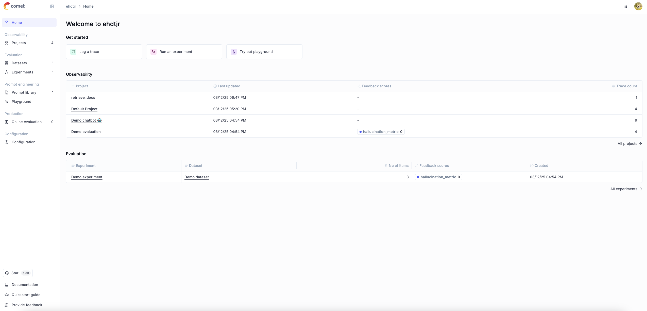Open Online evaluation section
Screen dimensions: 647x311
click(27, 122)
